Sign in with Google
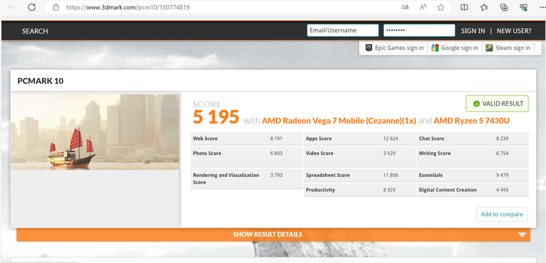Image resolution: width=546 pixels, height=263 pixels. click(x=454, y=48)
